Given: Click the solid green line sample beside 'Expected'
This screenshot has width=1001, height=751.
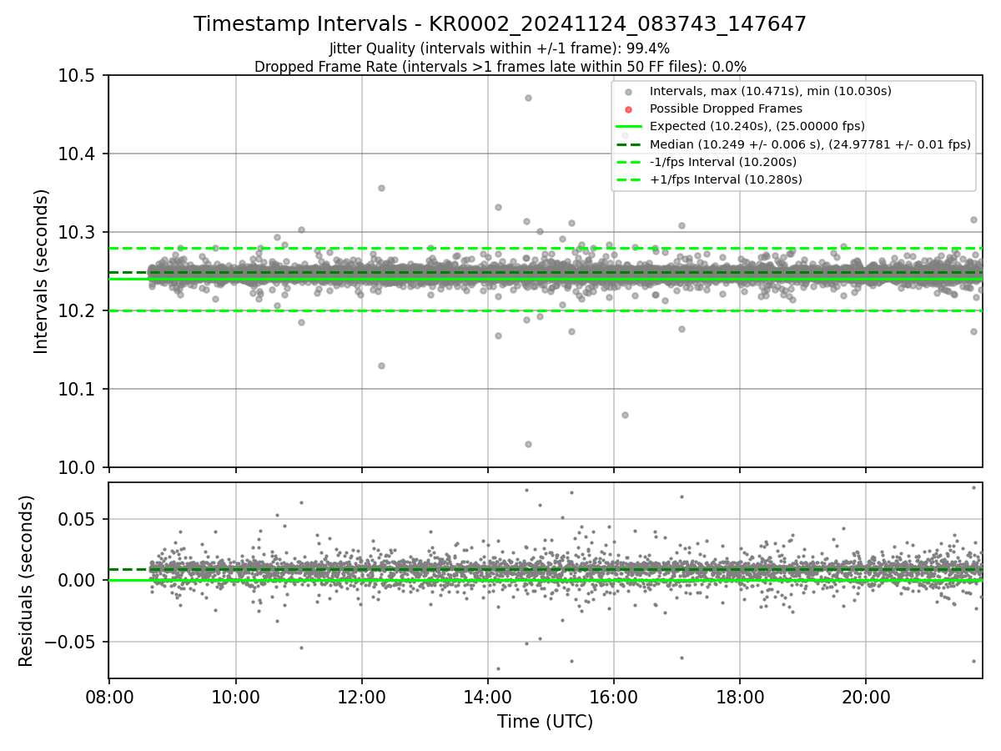Looking at the screenshot, I should (x=629, y=127).
